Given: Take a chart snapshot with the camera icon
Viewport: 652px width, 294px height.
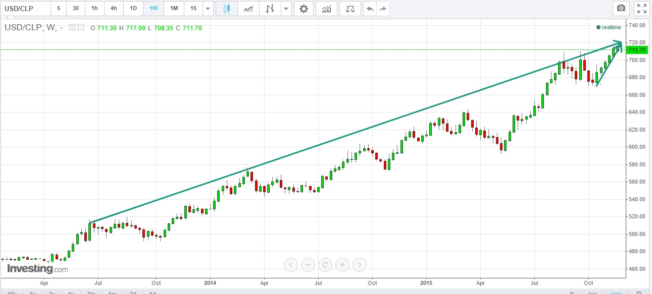Looking at the screenshot, I should tap(621, 9).
